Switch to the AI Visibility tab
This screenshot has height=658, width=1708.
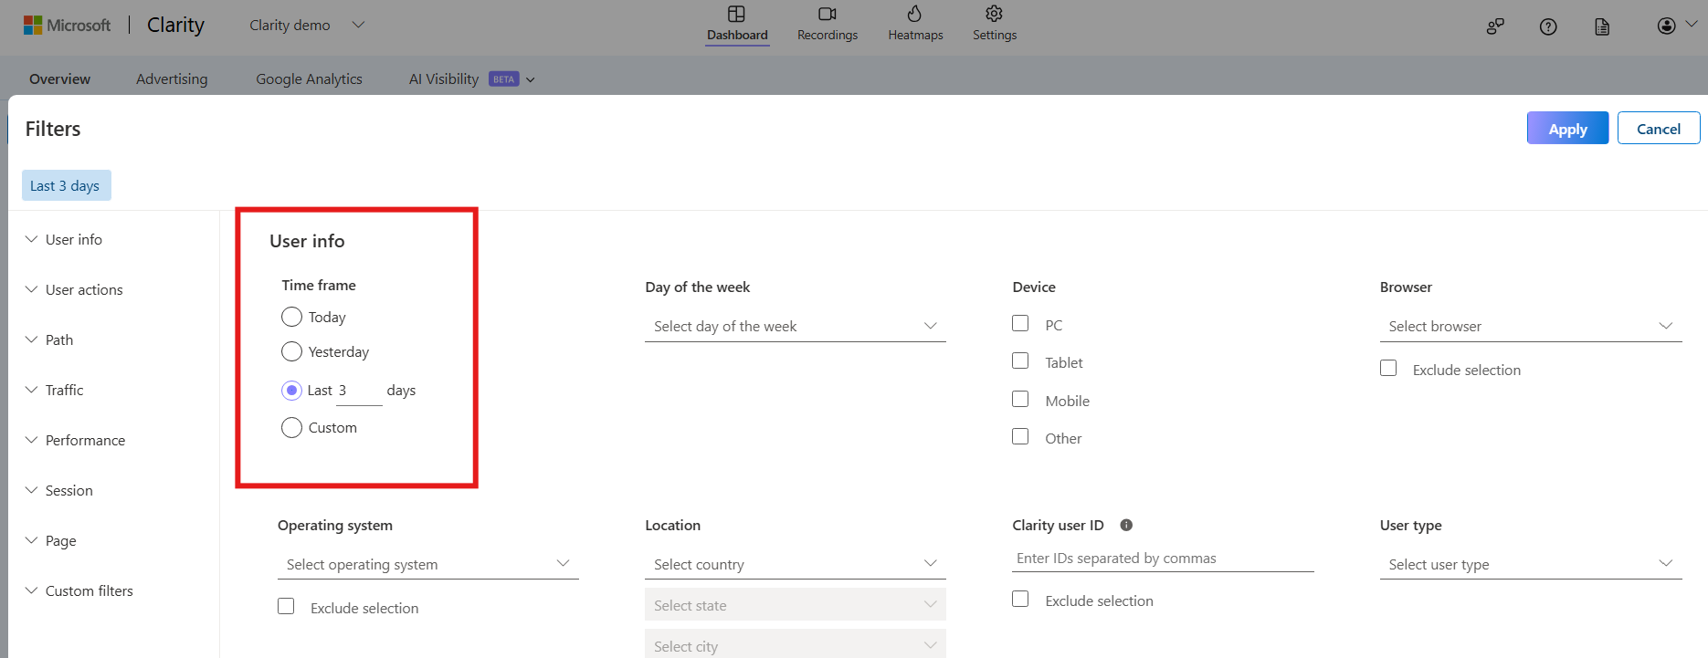(x=444, y=79)
